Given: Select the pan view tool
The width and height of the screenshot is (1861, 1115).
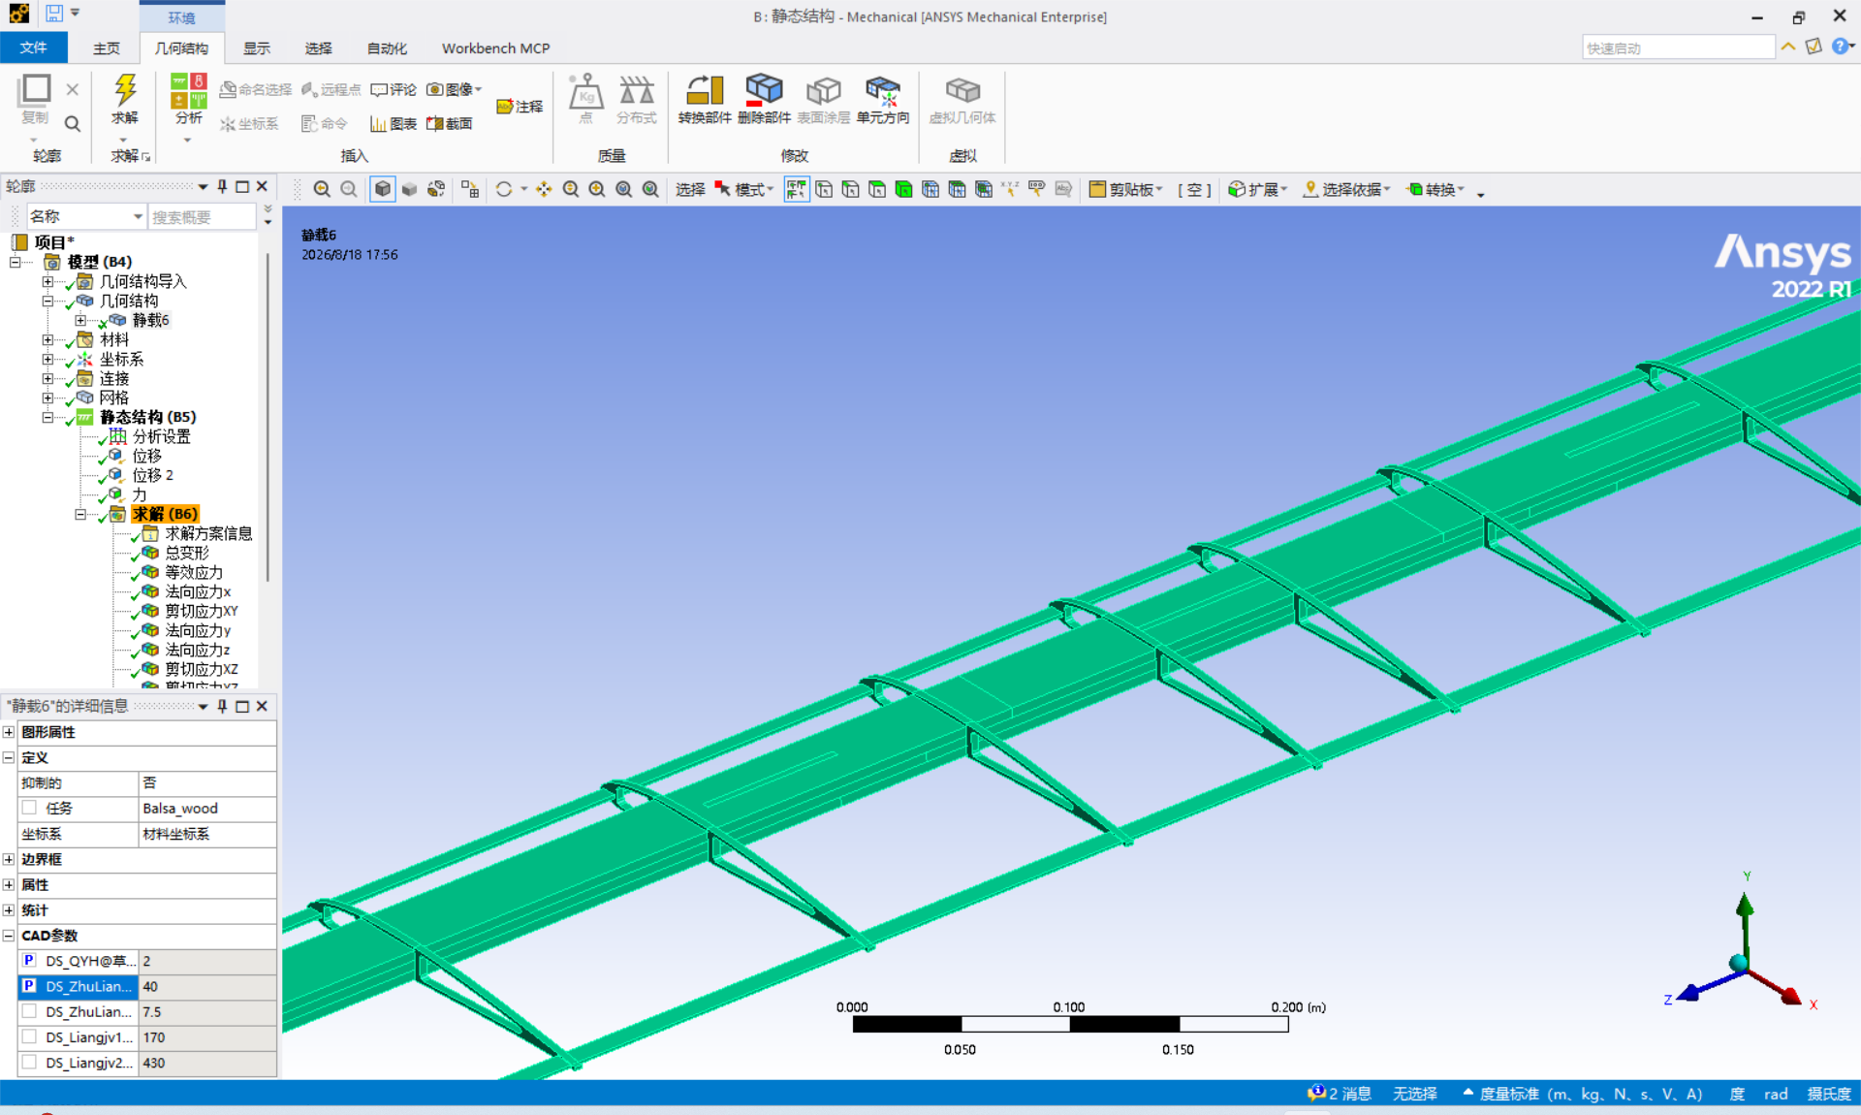Looking at the screenshot, I should [544, 189].
